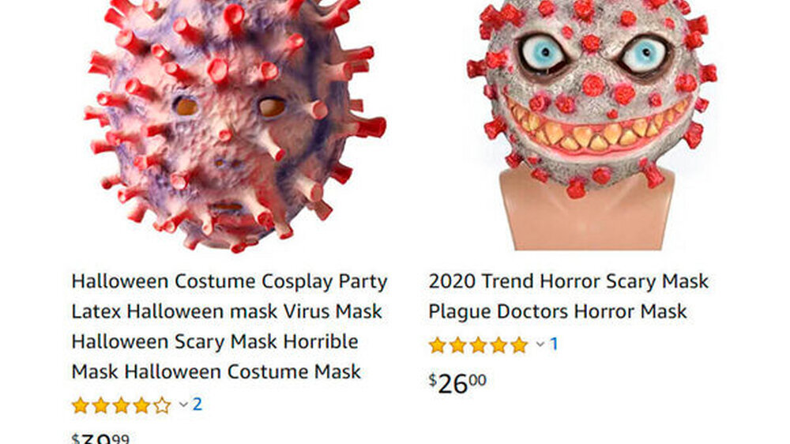The height and width of the screenshot is (444, 790).
Task: Click first gold star under Virus Mask listing
Action: tap(80, 405)
